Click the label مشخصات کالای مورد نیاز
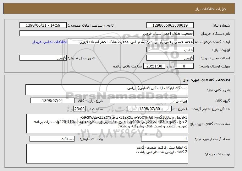242x171 pixels. point(210,124)
